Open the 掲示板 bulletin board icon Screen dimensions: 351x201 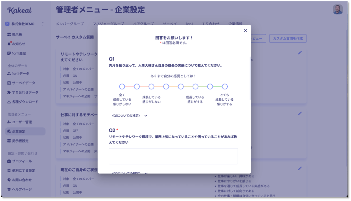(x=9, y=35)
